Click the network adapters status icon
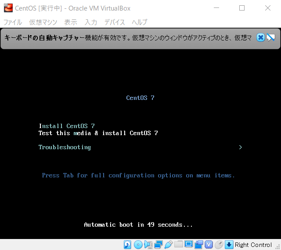281x250 pixels. [x=159, y=245]
